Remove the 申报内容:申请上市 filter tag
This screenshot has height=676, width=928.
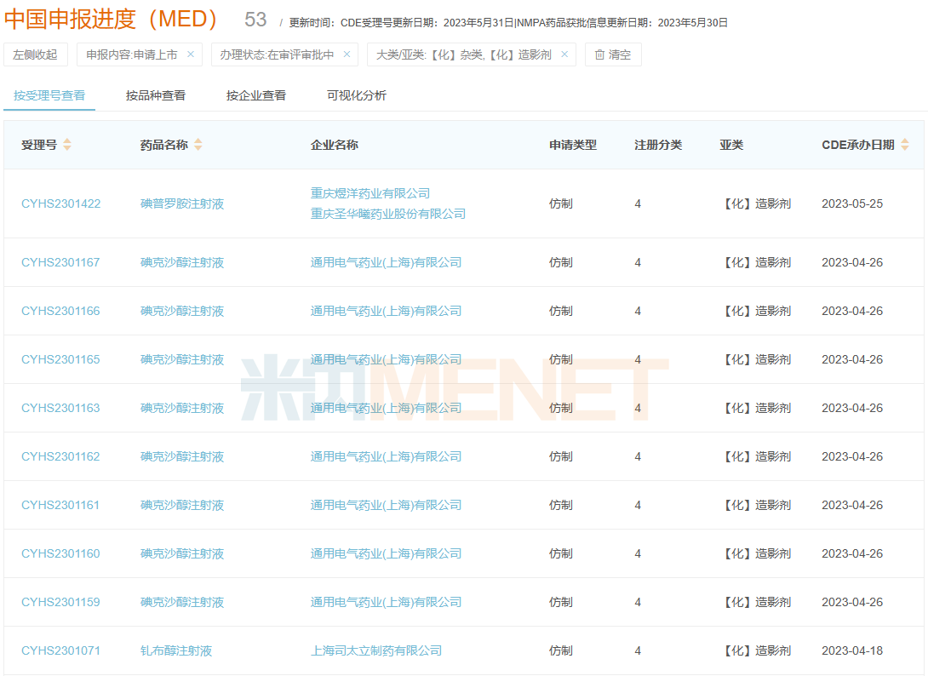[x=191, y=54]
